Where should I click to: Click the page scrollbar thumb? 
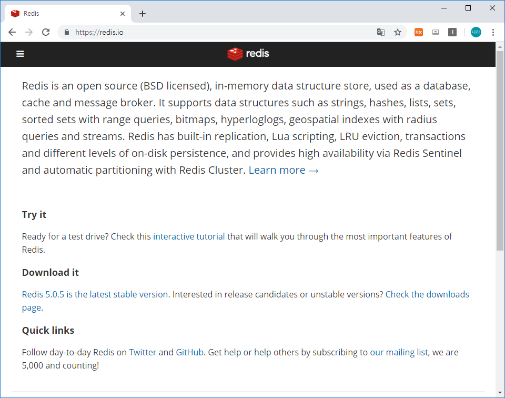(x=500, y=150)
